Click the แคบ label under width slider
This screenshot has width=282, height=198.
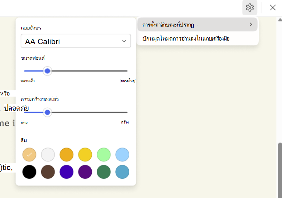(24, 122)
